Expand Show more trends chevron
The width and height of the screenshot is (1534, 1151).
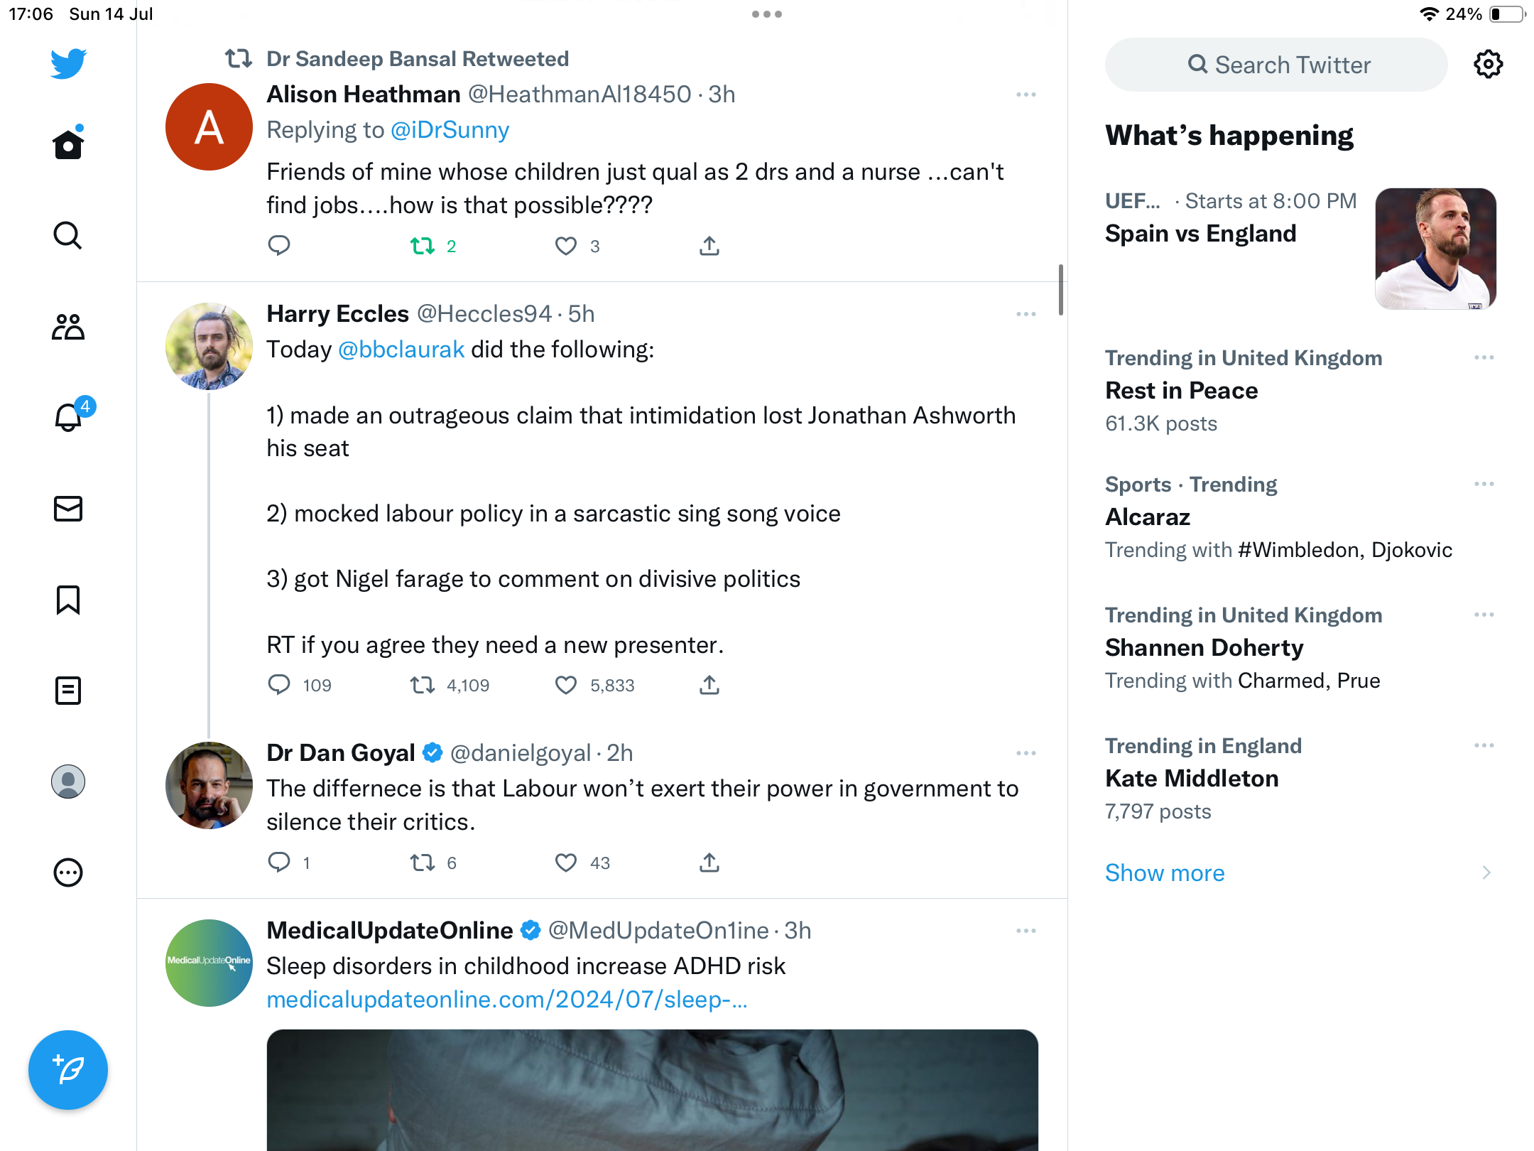(x=1486, y=872)
